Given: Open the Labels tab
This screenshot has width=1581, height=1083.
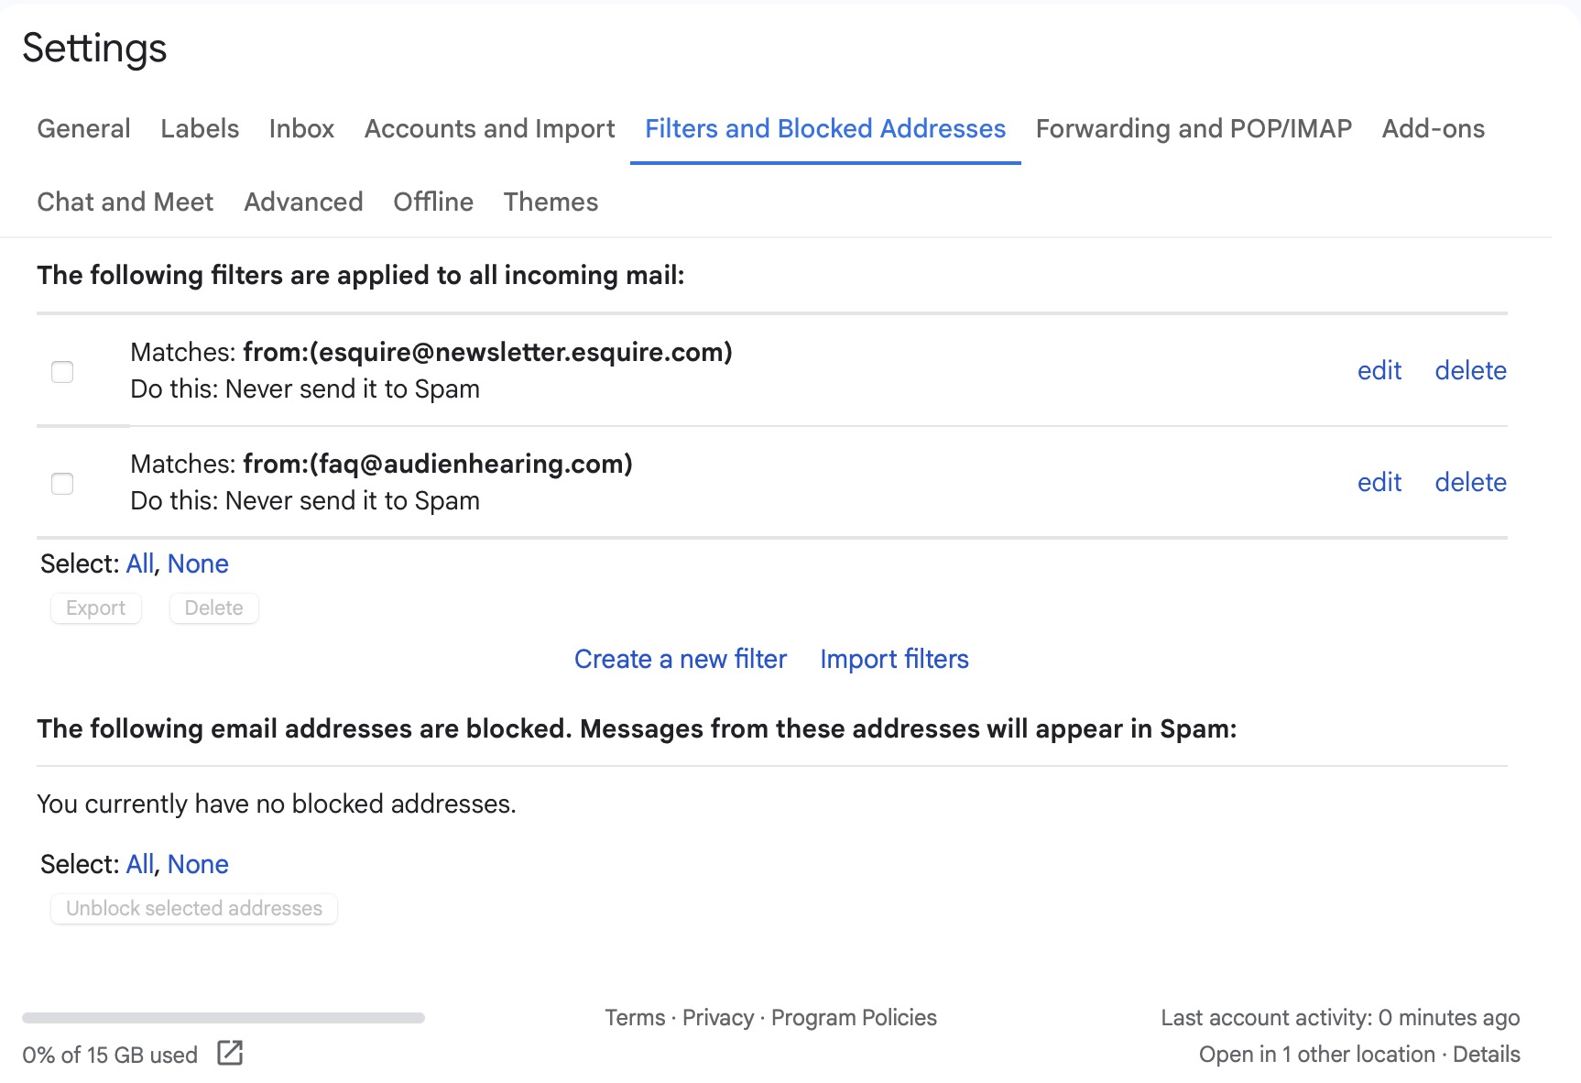Looking at the screenshot, I should [x=200, y=128].
